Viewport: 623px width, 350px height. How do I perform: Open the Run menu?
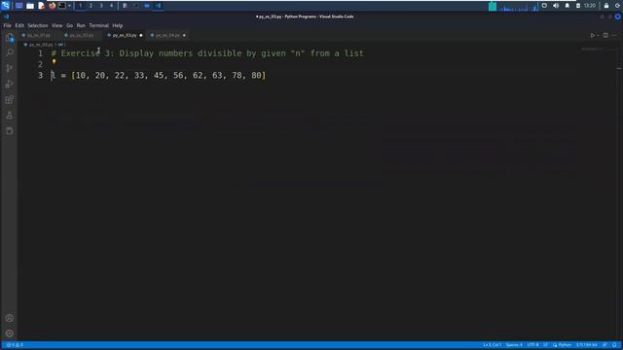81,25
